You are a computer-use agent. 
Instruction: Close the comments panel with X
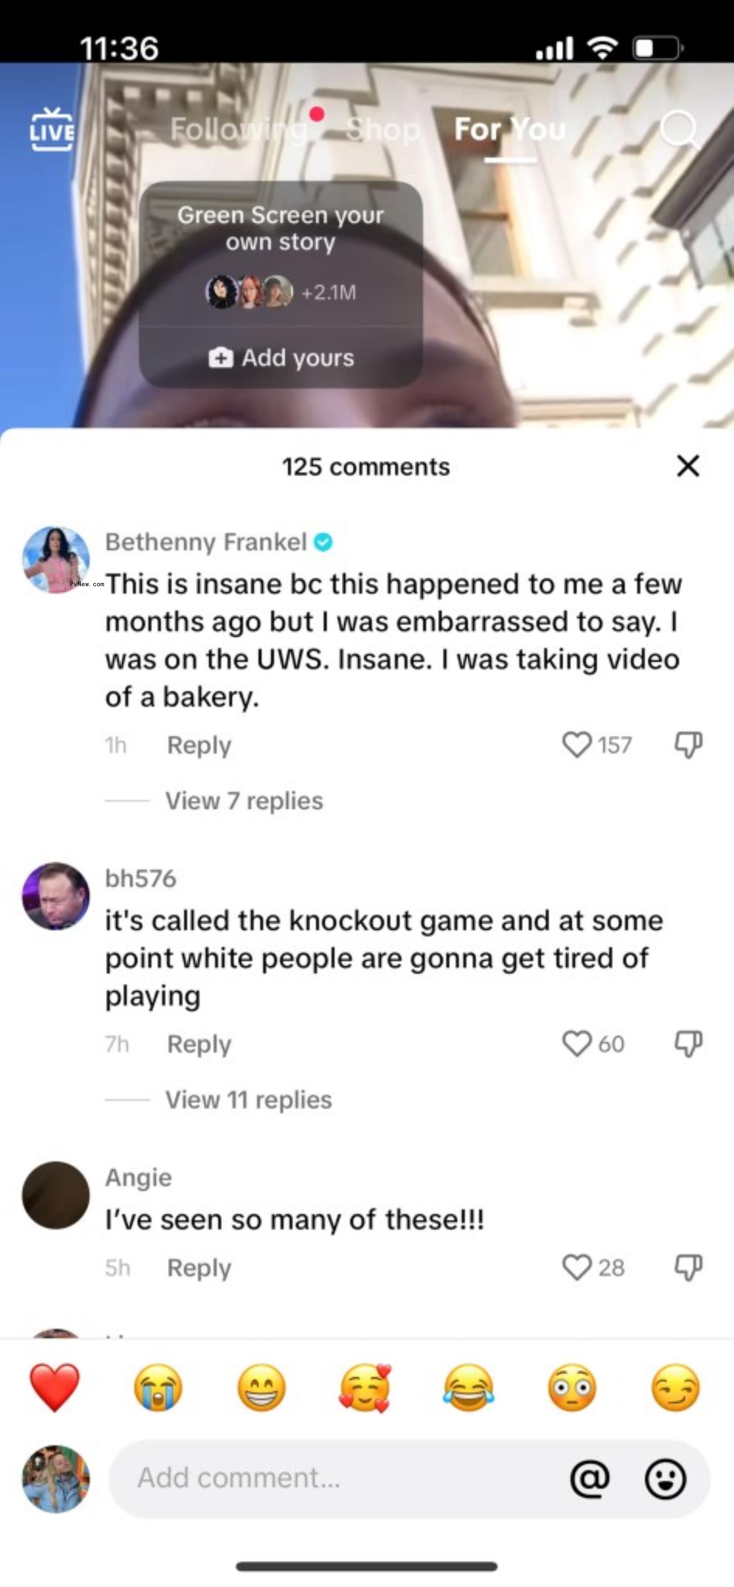coord(688,466)
